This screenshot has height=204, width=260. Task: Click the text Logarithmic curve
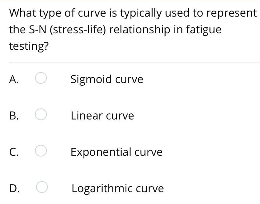117,188
